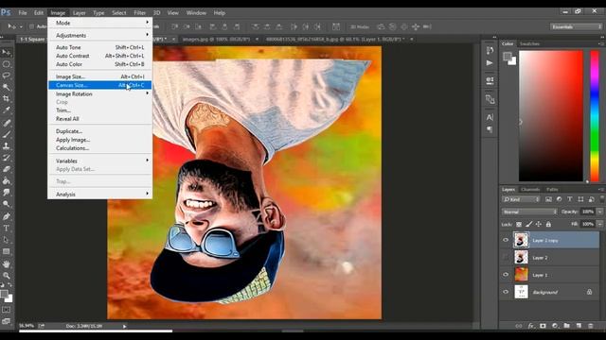
Task: Toggle pixel layer filter icon
Action: coord(548,199)
